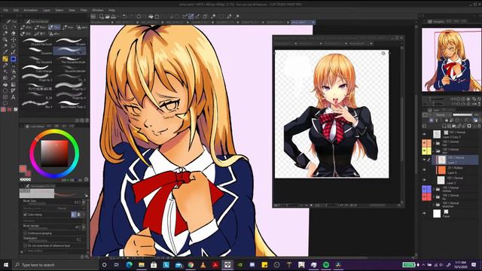This screenshot has width=482, height=271.
Task: Click the Save icon in command bar
Action: coord(114,17)
